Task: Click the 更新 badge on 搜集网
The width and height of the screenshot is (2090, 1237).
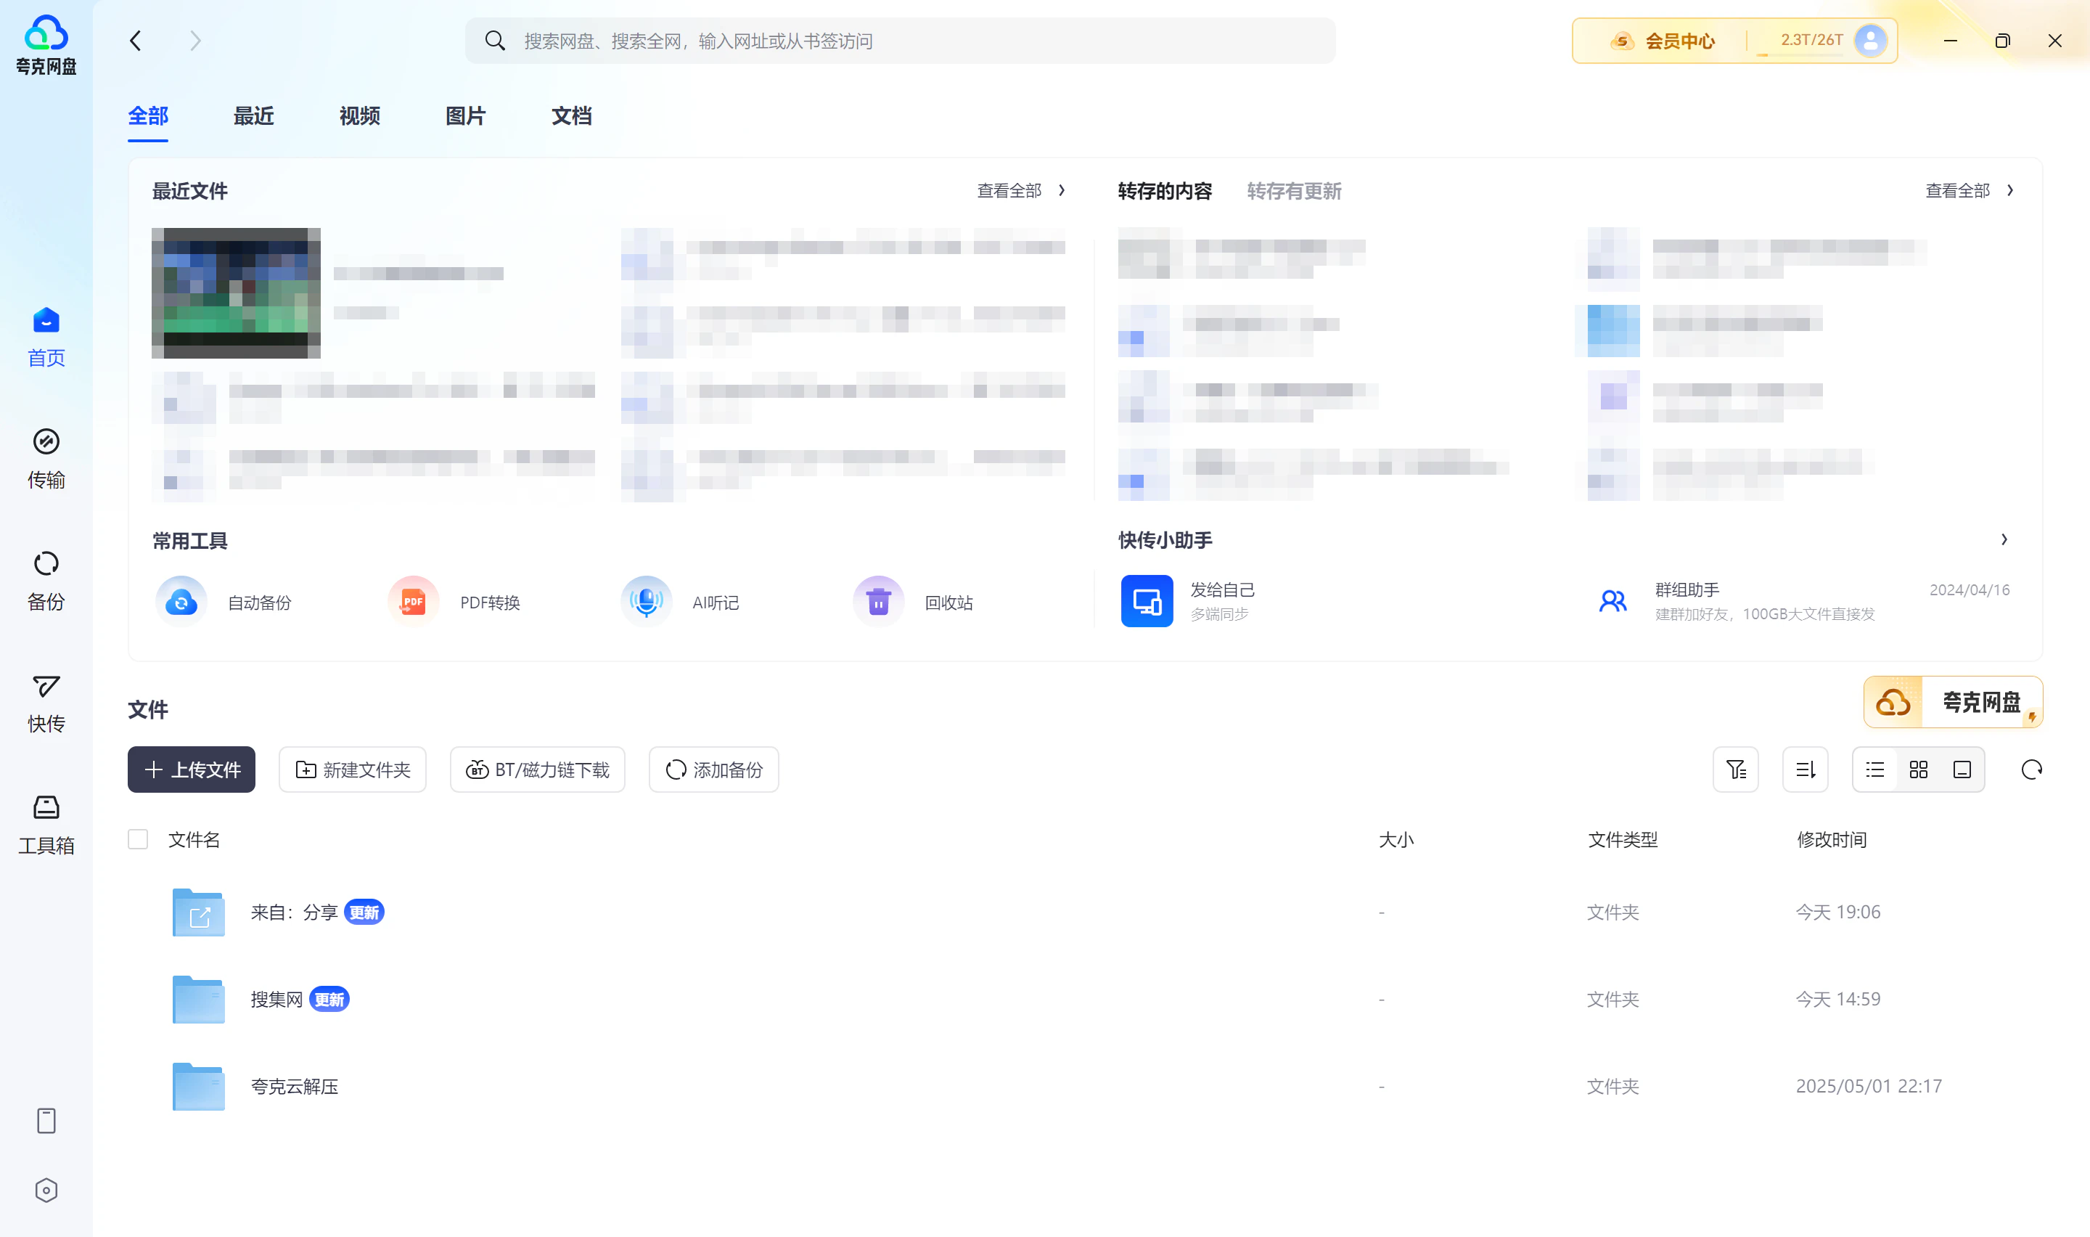Action: 329,999
